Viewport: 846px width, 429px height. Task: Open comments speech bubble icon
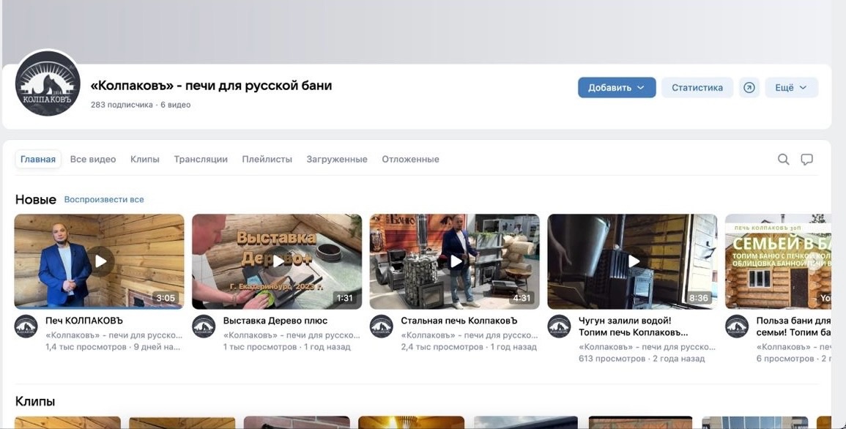806,159
